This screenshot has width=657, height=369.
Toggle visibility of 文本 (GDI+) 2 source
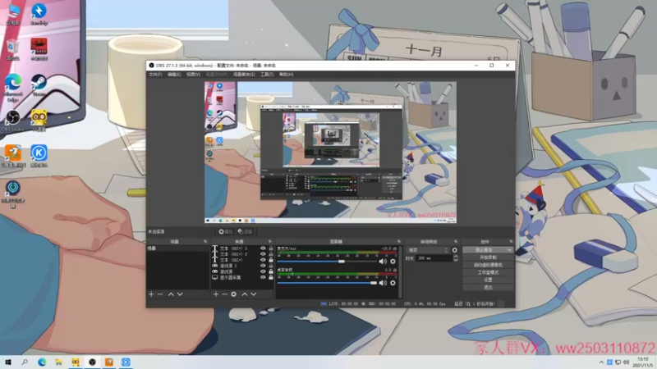[x=263, y=254]
